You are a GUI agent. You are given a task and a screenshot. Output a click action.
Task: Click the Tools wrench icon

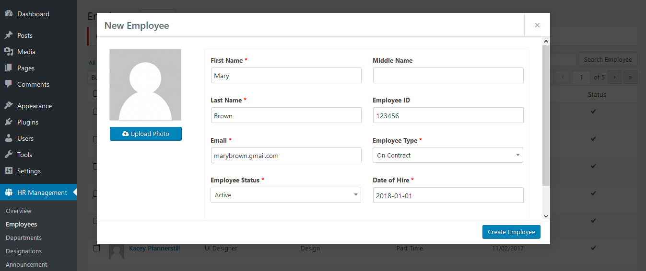click(9, 155)
